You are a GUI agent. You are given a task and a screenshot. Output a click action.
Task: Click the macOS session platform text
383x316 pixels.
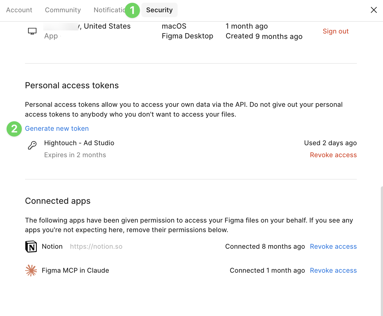pyautogui.click(x=174, y=26)
